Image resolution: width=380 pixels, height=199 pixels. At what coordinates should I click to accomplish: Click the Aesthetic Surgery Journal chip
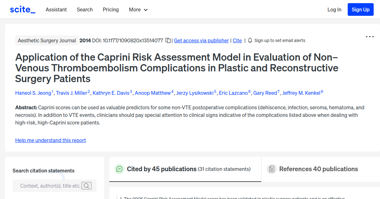[x=47, y=40]
